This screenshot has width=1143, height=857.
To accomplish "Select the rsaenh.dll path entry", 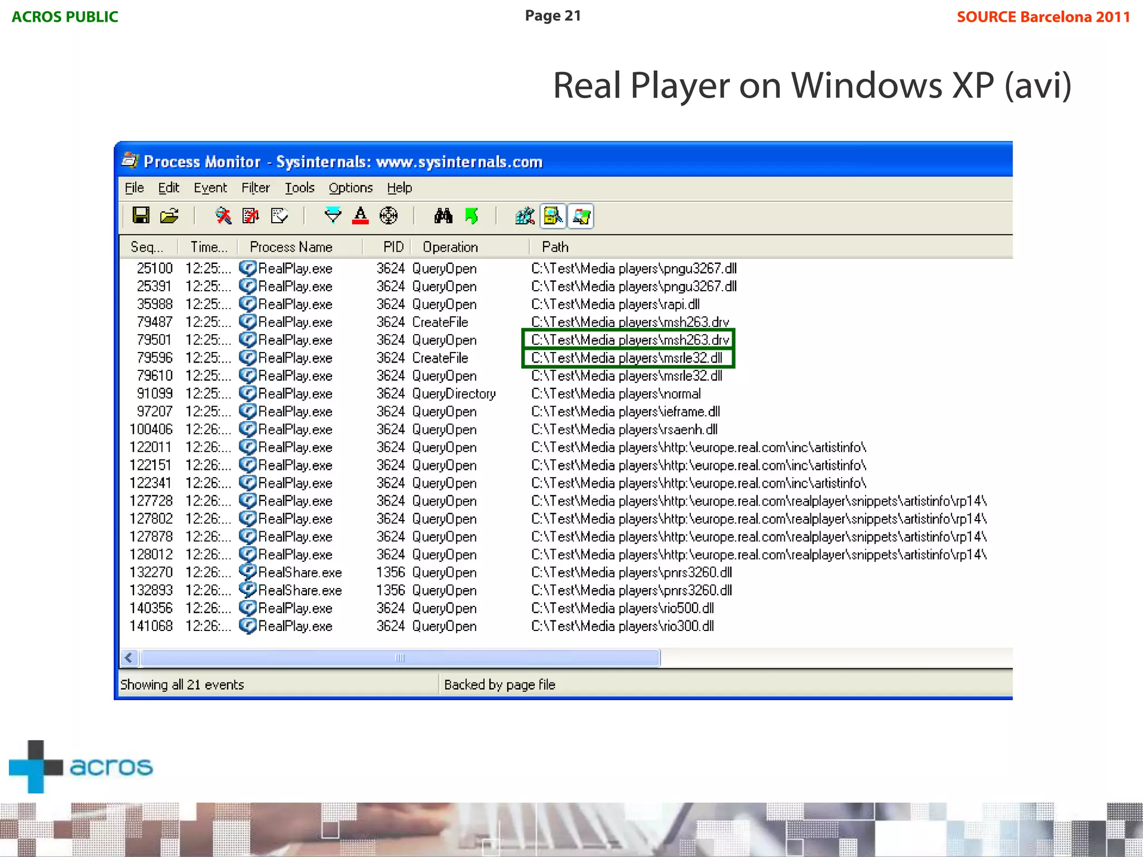I will pyautogui.click(x=625, y=429).
